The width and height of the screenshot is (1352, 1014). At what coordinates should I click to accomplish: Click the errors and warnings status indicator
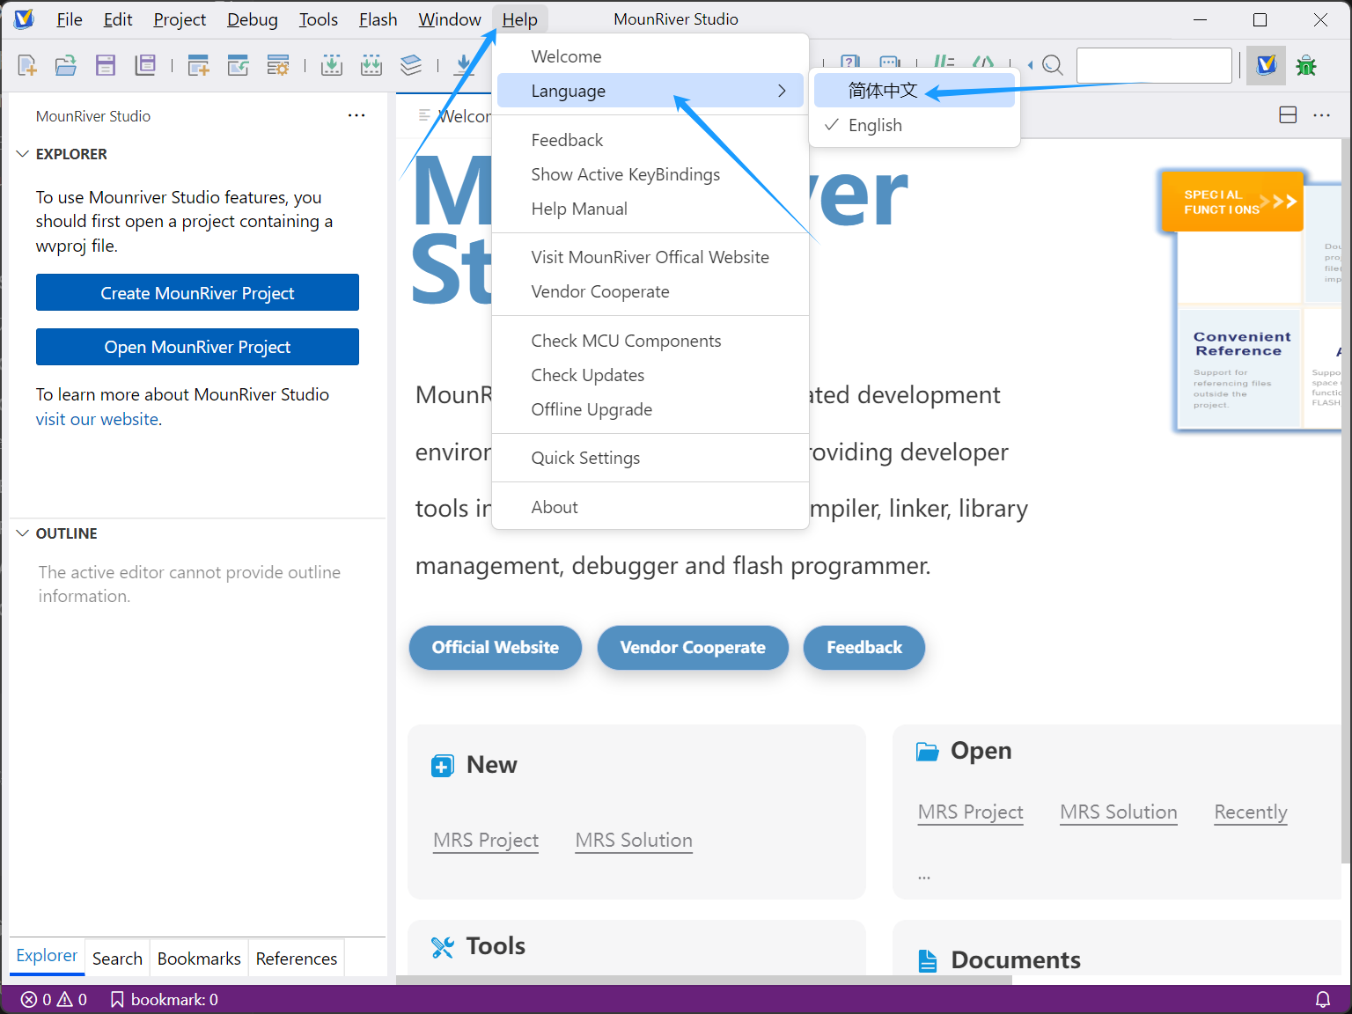[55, 999]
